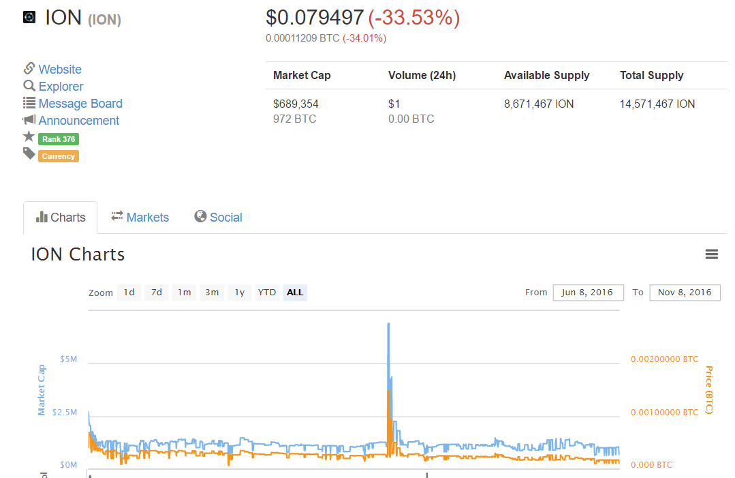Click the peak spike on the chart
Screen dimensions: 735x478
[388, 325]
